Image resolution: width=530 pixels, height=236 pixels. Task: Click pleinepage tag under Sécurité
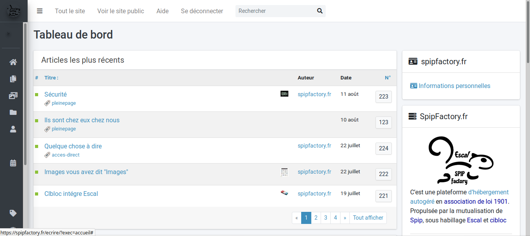tap(64, 103)
